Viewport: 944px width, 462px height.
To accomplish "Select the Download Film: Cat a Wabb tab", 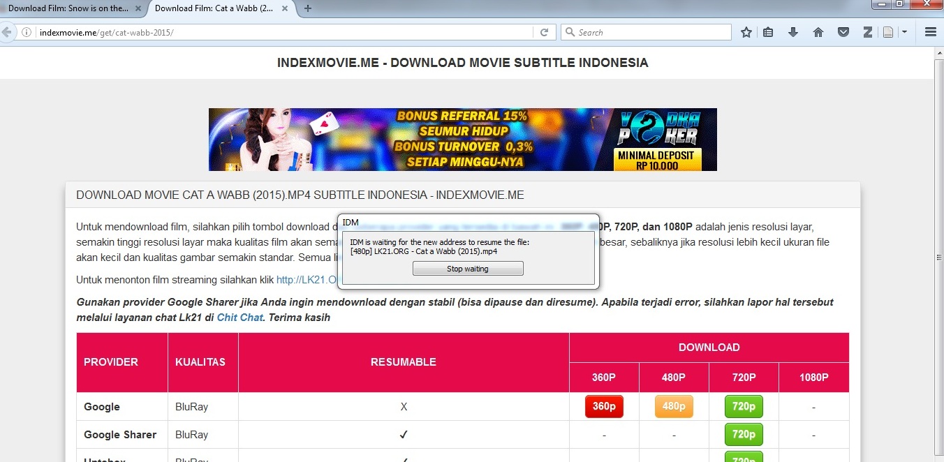I will point(215,8).
